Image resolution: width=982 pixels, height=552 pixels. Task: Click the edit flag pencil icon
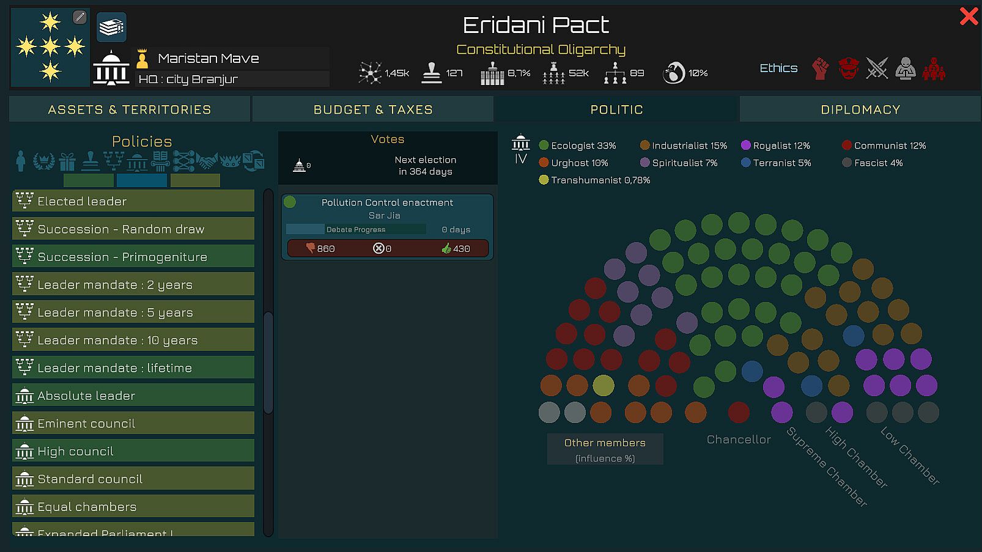[79, 17]
